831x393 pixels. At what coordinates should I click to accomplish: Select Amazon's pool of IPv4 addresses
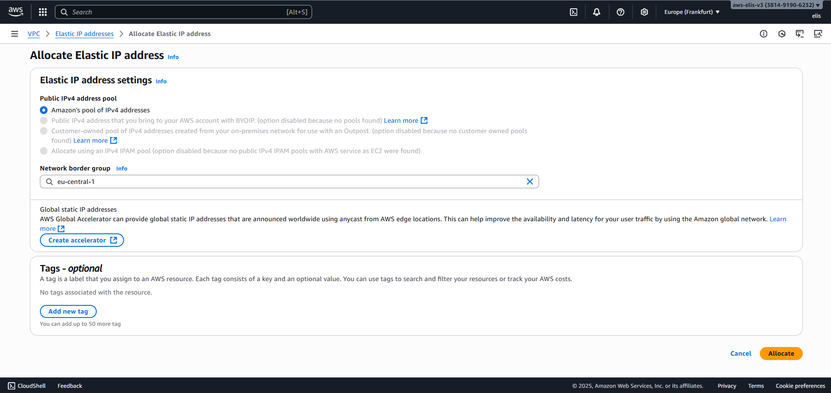44,110
